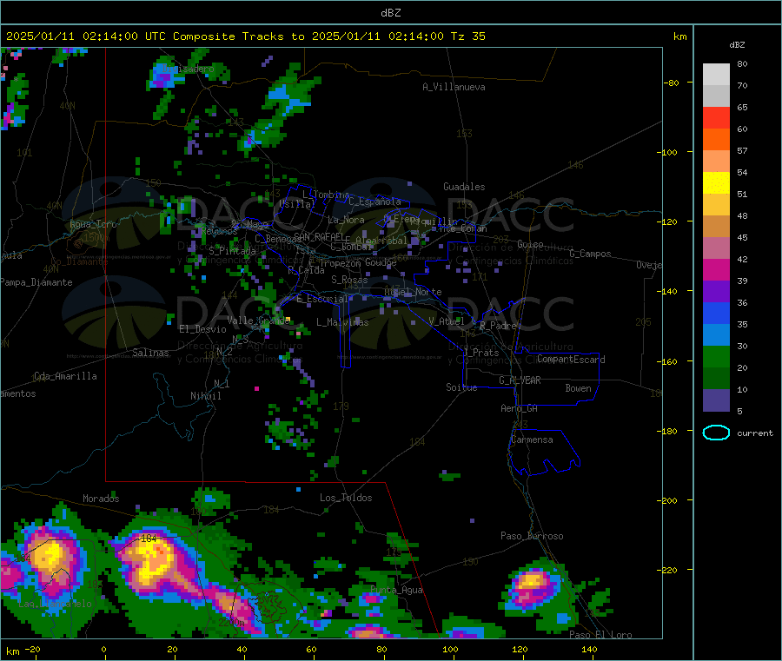Click the S_Pintada map label

(x=232, y=251)
